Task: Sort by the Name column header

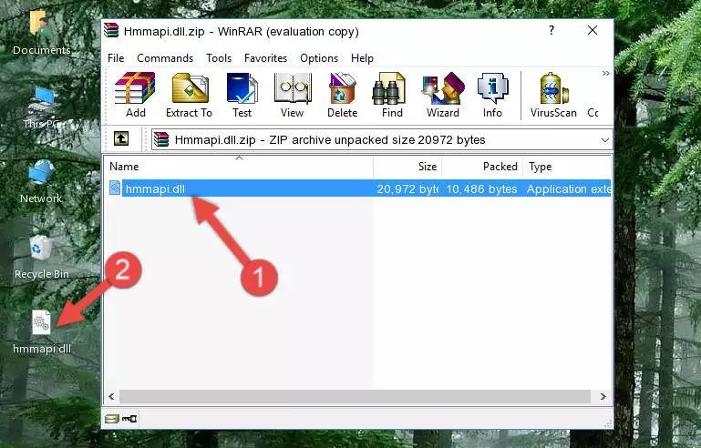Action: pos(239,167)
